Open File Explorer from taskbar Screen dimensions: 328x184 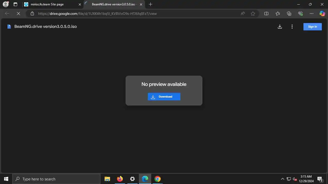coord(107,179)
